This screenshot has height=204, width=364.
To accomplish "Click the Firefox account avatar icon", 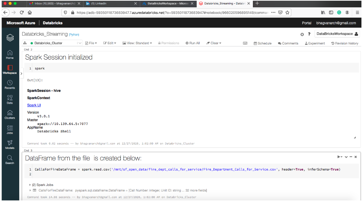I will (x=347, y=12).
